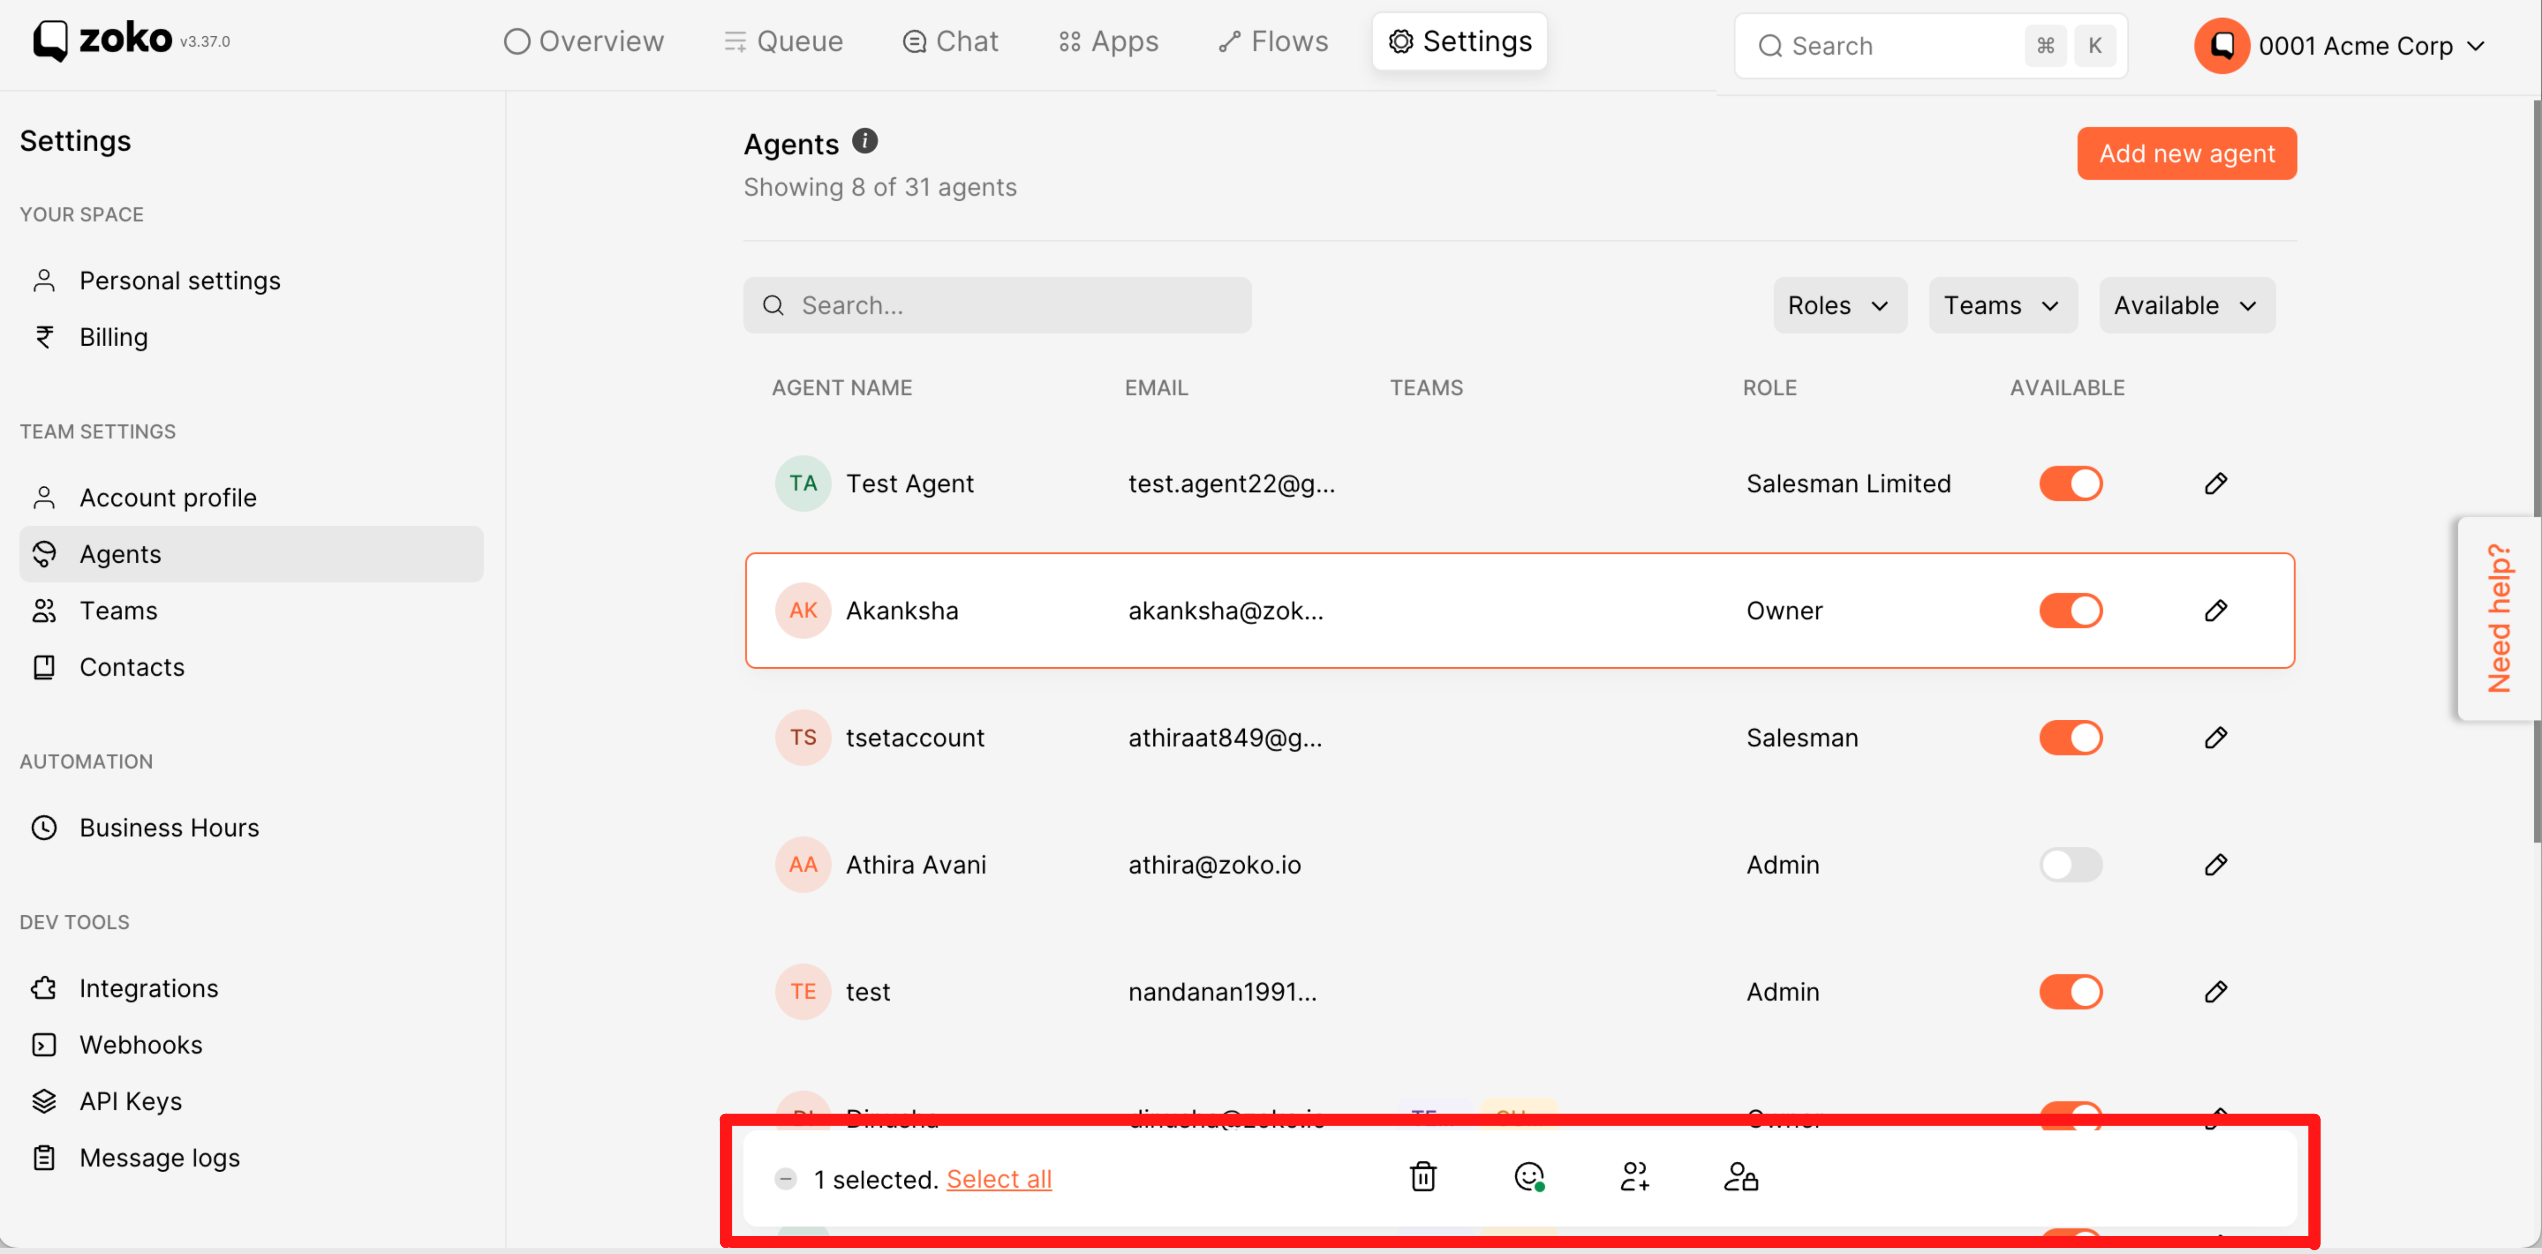2542x1254 pixels.
Task: Click the rupee Billing icon in sidebar
Action: click(44, 337)
